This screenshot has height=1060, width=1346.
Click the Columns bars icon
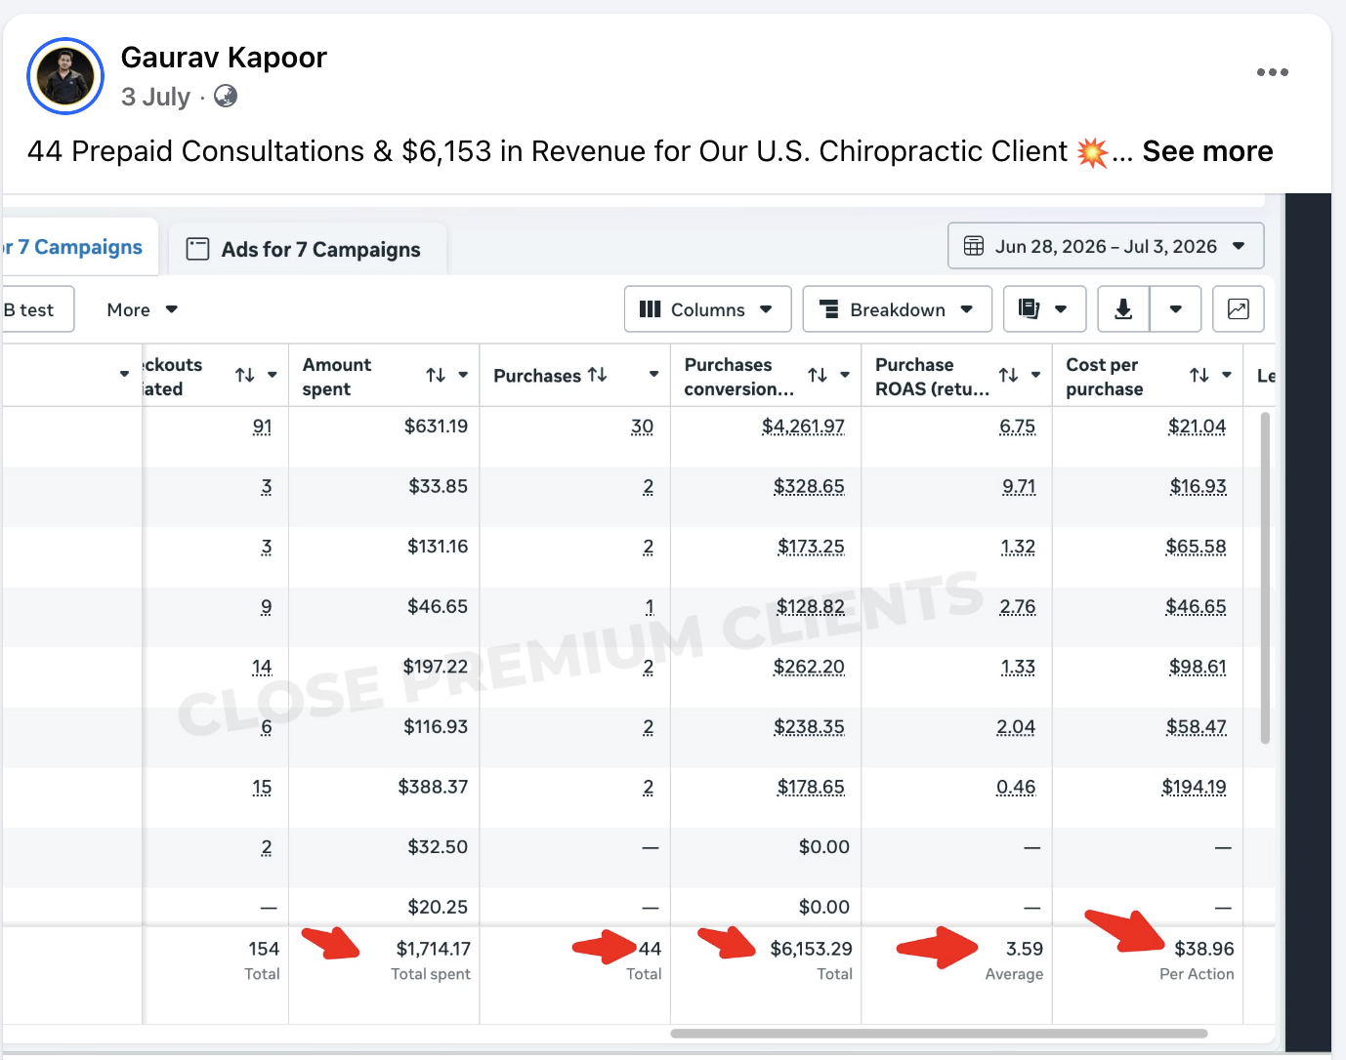650,309
